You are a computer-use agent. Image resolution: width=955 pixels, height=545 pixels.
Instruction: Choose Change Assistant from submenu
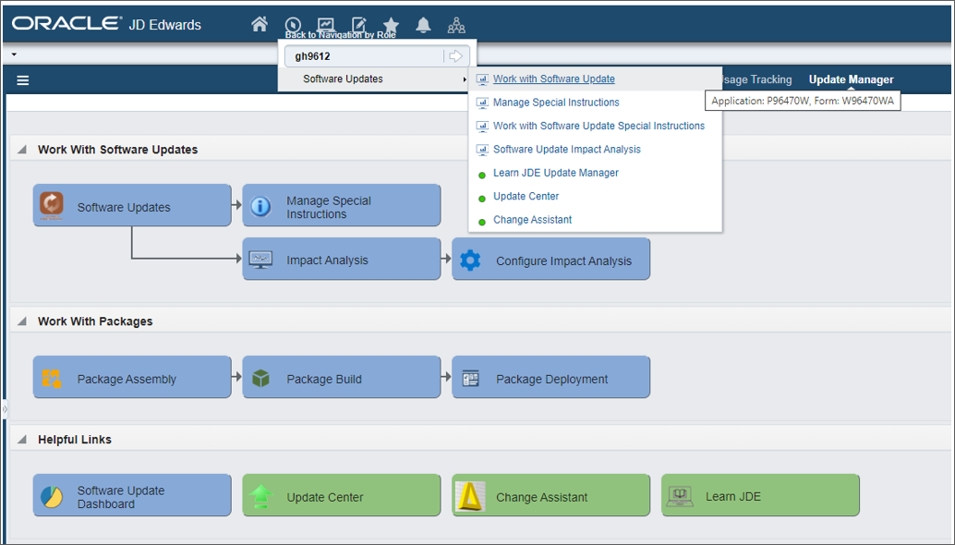(x=532, y=219)
